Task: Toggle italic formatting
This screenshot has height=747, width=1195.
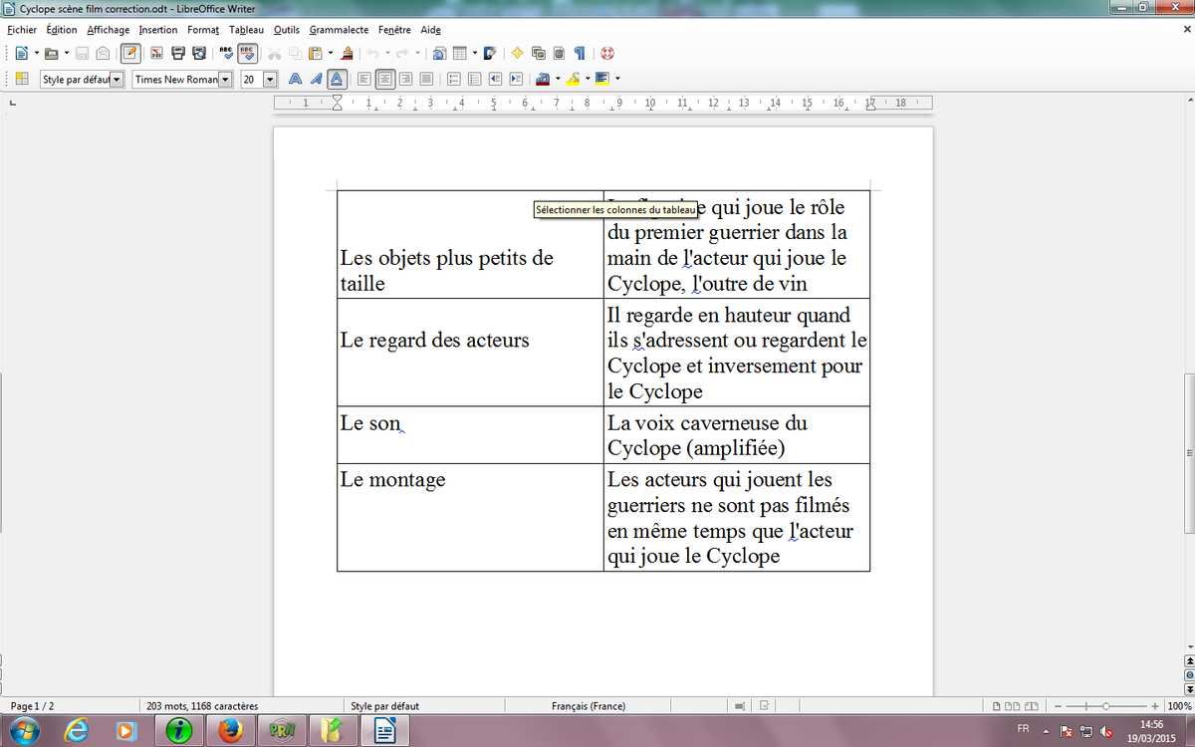Action: tap(316, 79)
